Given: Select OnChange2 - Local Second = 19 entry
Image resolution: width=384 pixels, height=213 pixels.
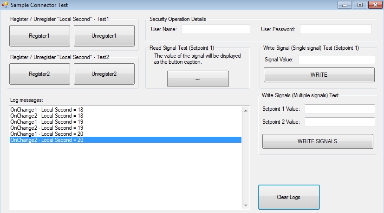Looking at the screenshot, I should [x=46, y=128].
